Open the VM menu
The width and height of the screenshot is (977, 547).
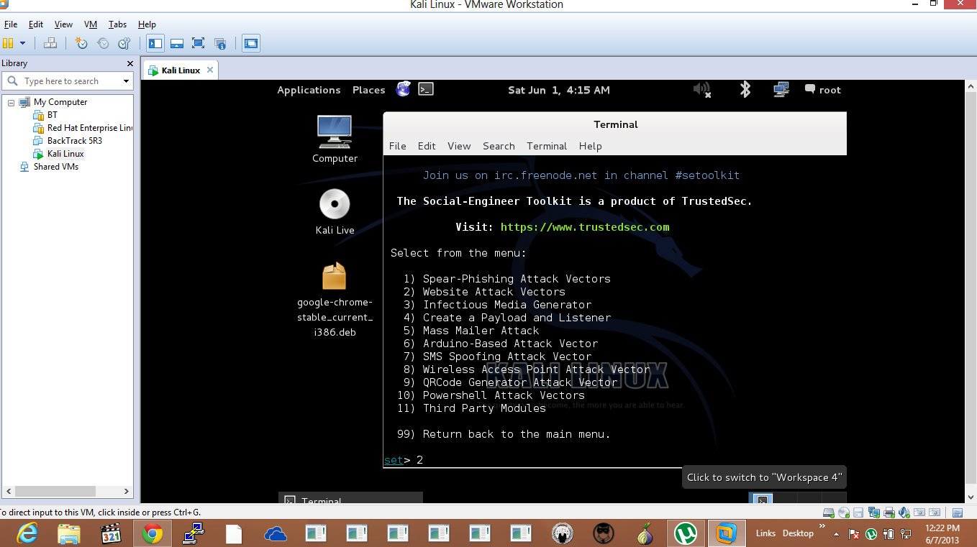tap(91, 24)
